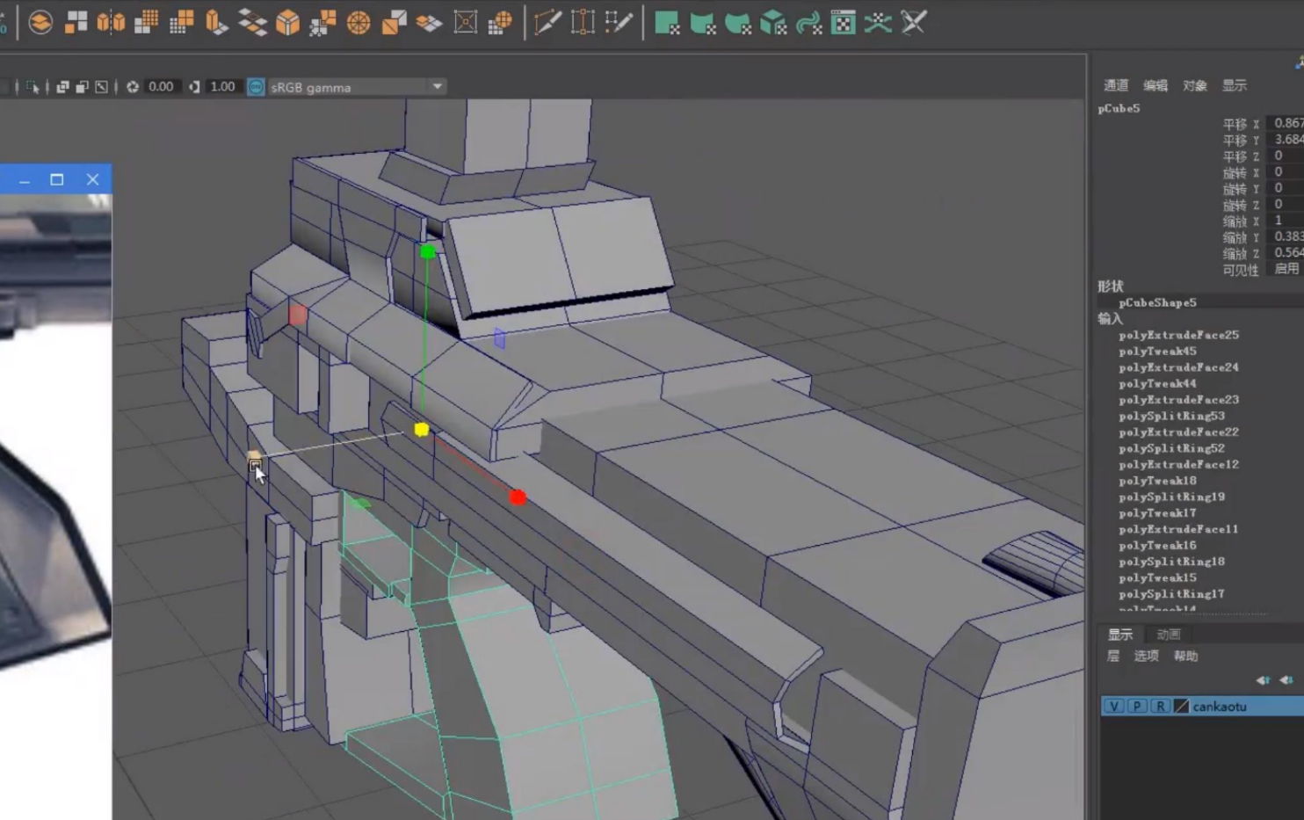Open the UV Editor checkerboard icon
This screenshot has width=1304, height=820.
tap(843, 23)
